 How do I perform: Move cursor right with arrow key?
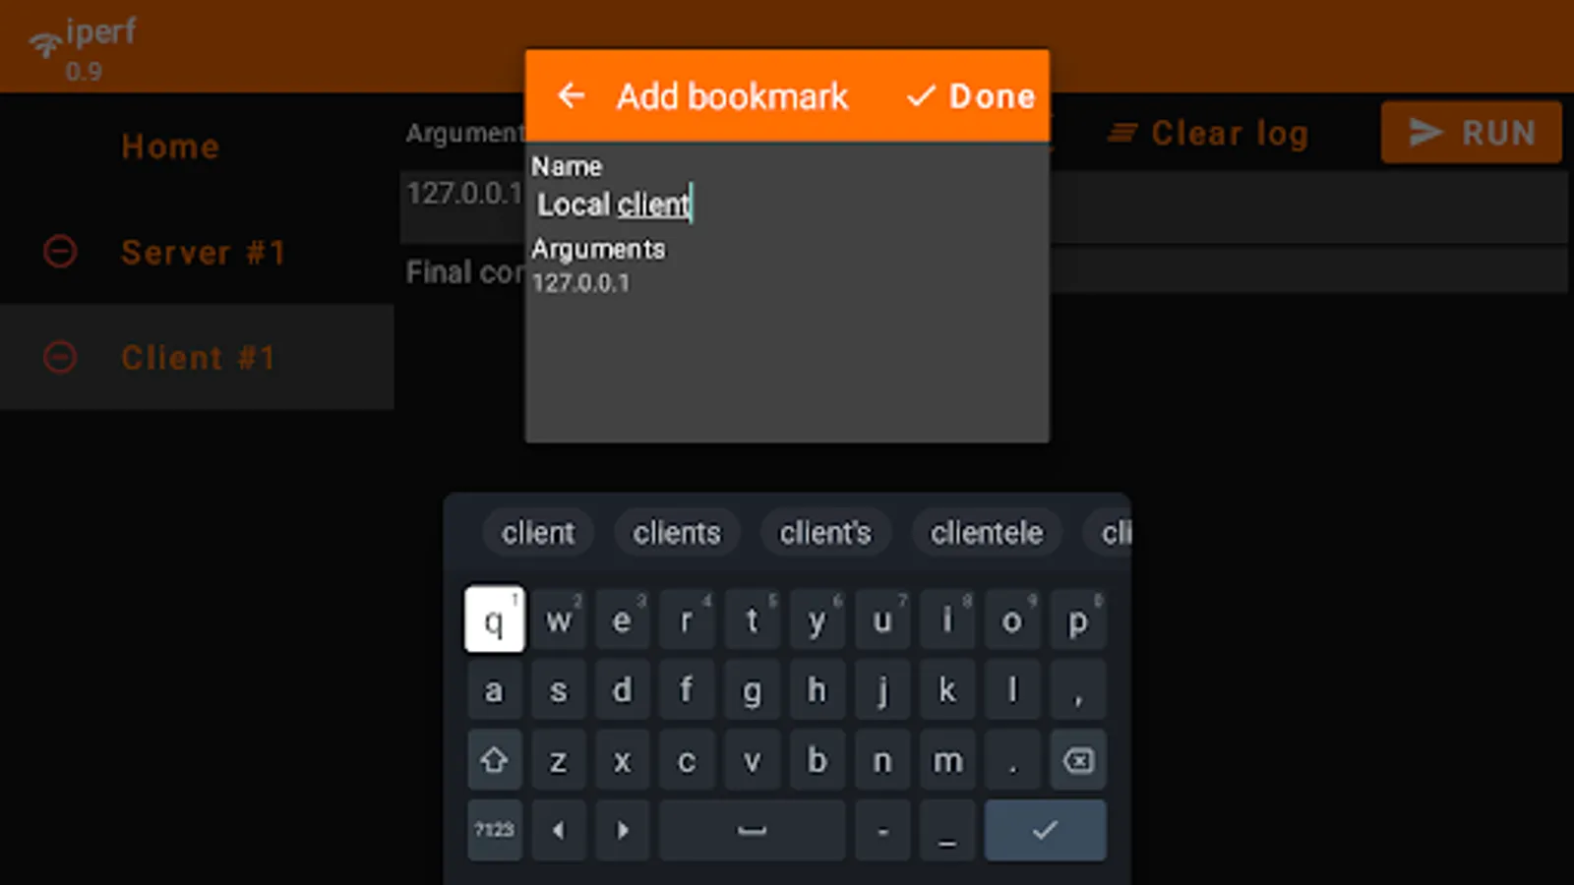623,830
